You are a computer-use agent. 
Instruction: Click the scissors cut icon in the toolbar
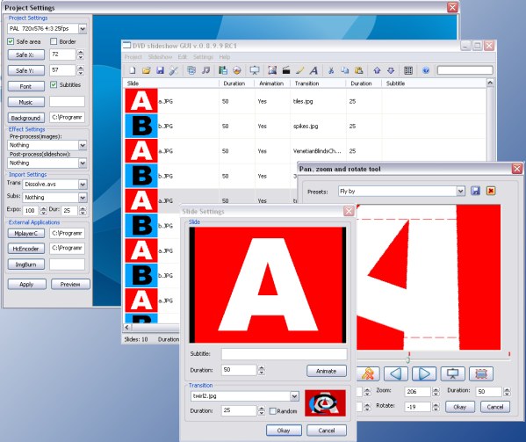tap(331, 70)
